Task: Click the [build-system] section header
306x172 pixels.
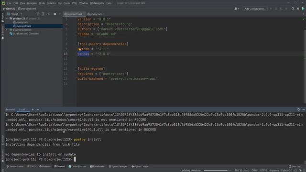Action: click(91, 69)
